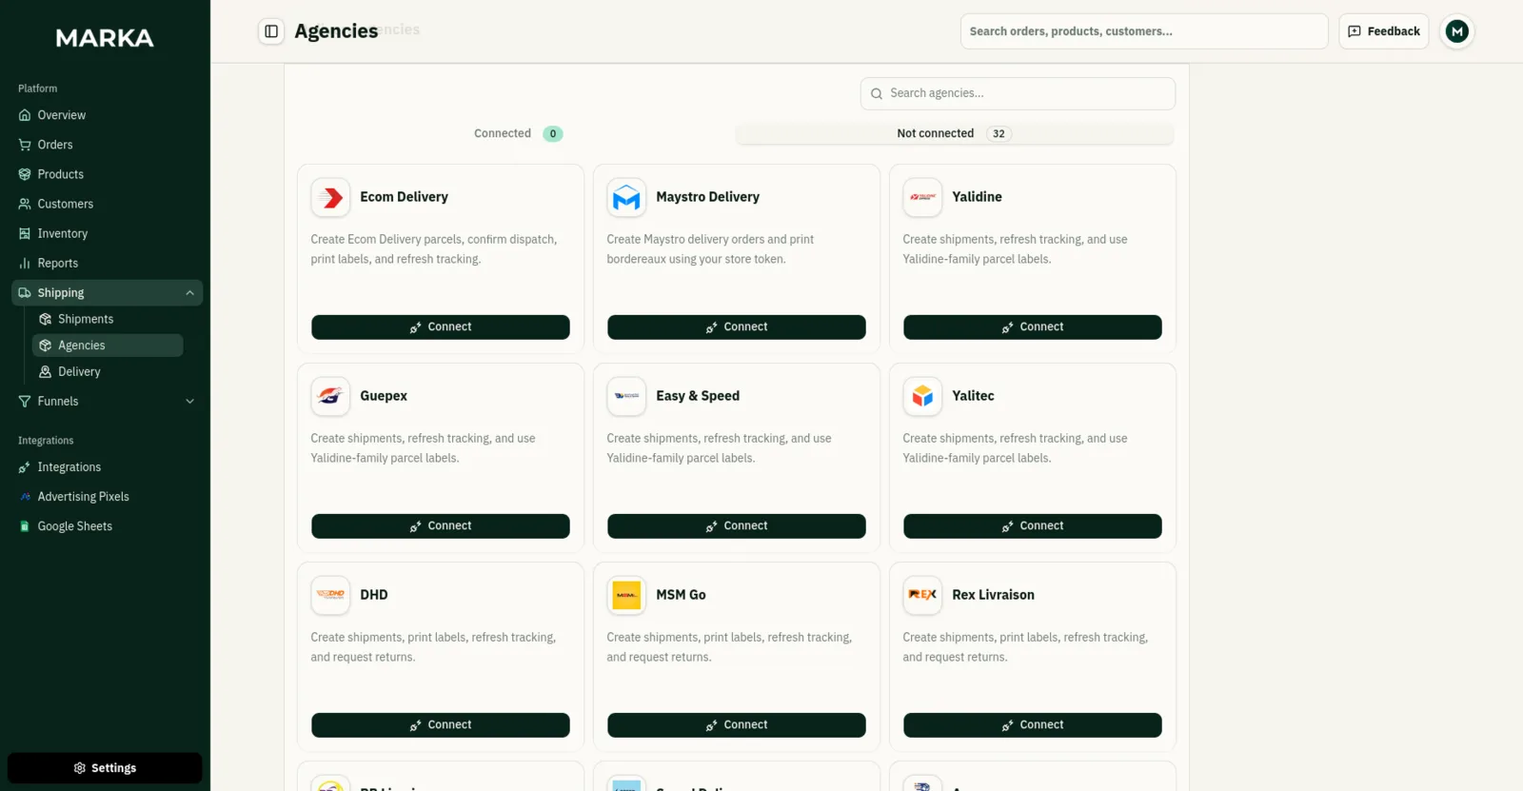Screen dimensions: 1523x791
Task: Open Advertising Pixels in the sidebar
Action: tap(107, 497)
